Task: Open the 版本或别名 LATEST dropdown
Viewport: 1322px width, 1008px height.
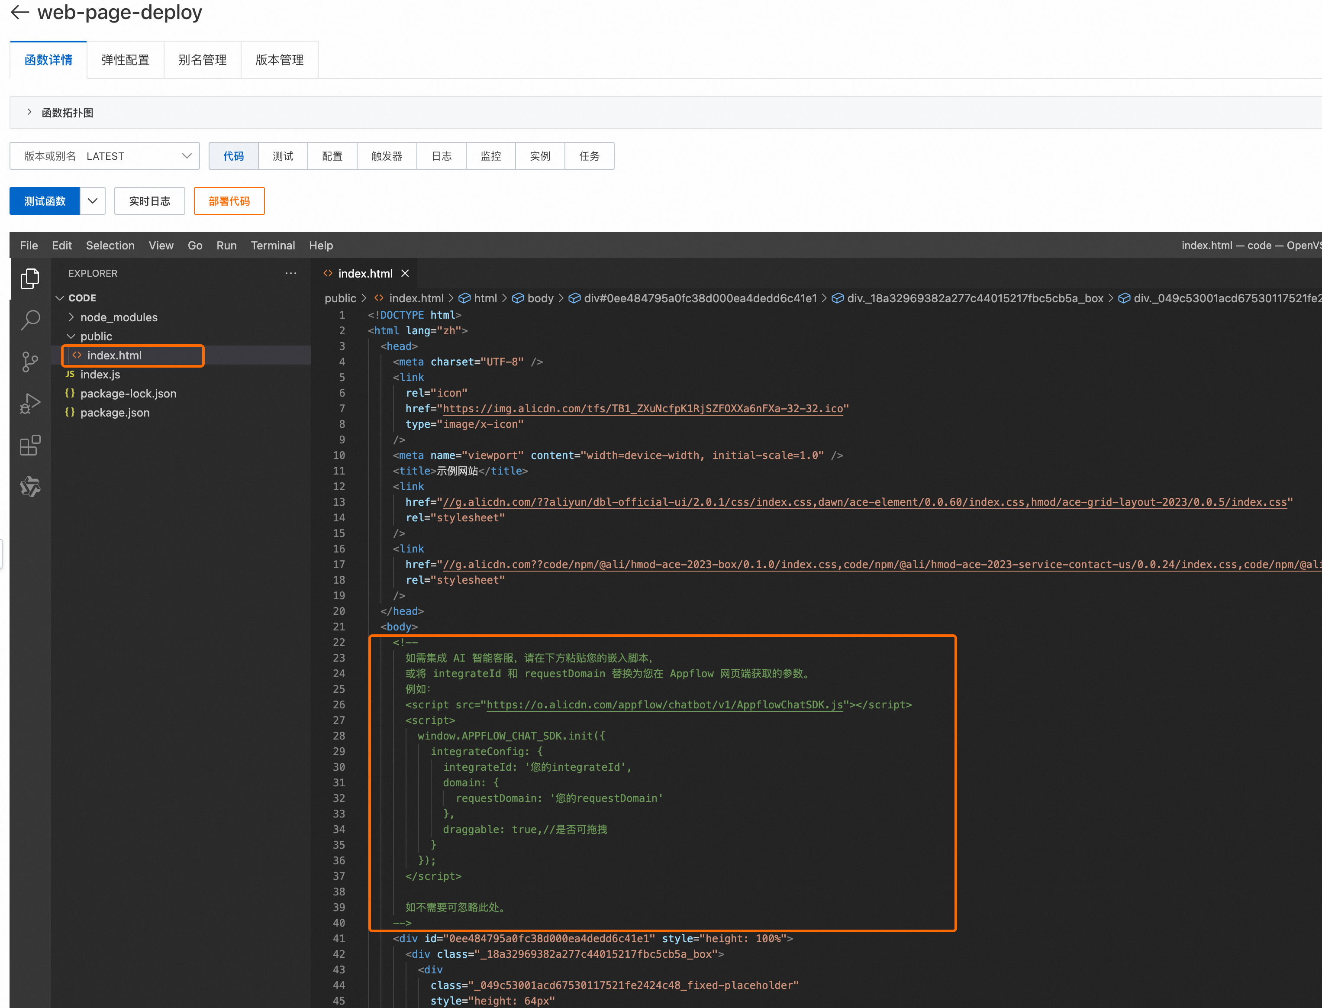Action: (x=105, y=156)
